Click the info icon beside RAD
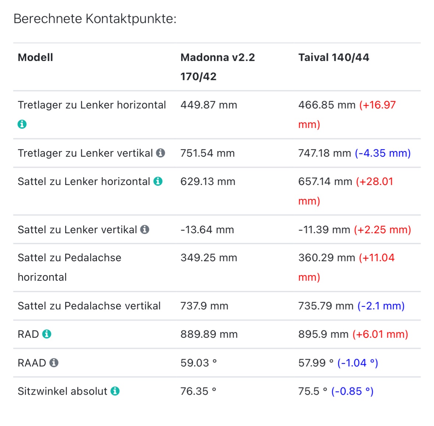Viewport: 434px width, 426px height. click(47, 334)
